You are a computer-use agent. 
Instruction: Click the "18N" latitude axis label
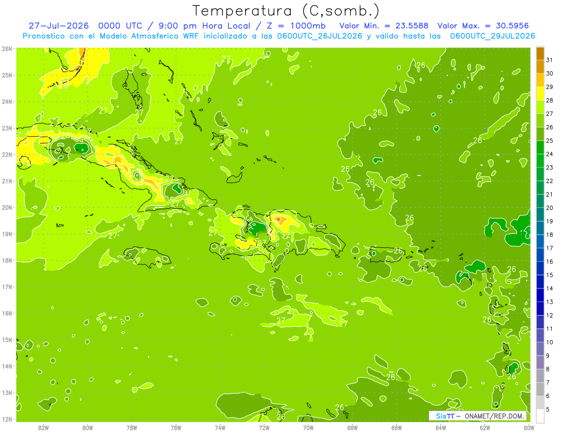click(x=7, y=260)
